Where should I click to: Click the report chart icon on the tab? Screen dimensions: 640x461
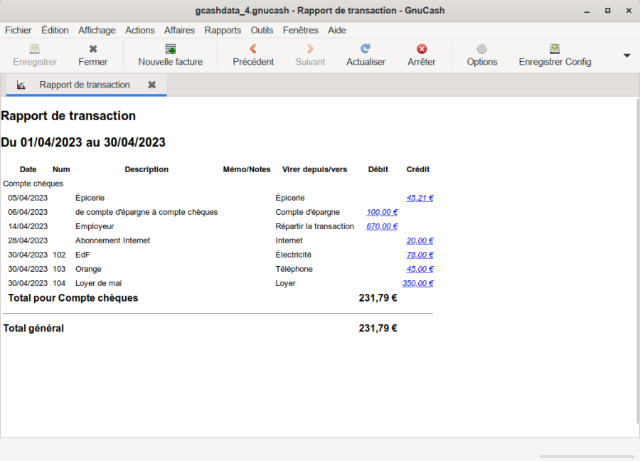pyautogui.click(x=21, y=85)
